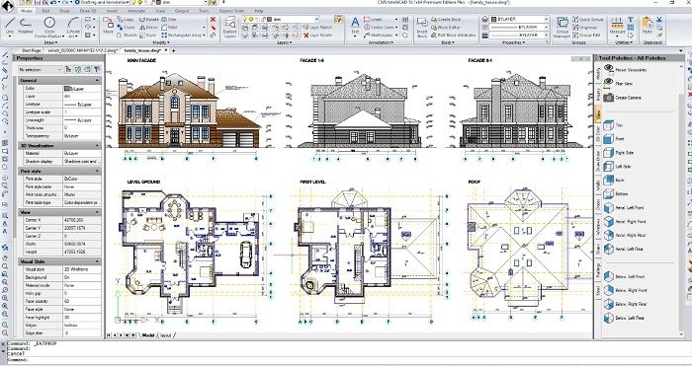Screen dimensions: 692x366
Task: Click the main facade house drawing
Action: pos(190,110)
